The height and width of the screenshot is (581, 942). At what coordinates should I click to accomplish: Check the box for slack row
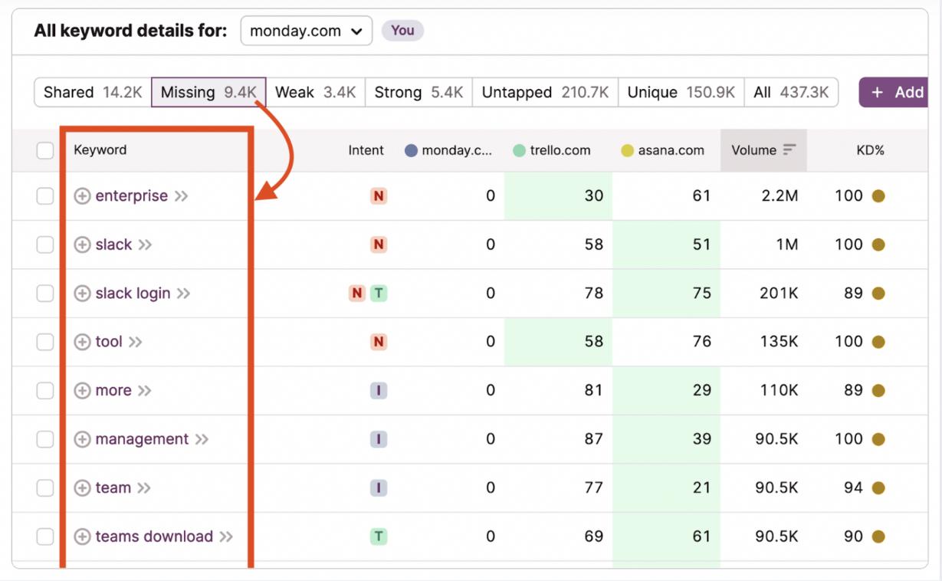[x=45, y=245]
